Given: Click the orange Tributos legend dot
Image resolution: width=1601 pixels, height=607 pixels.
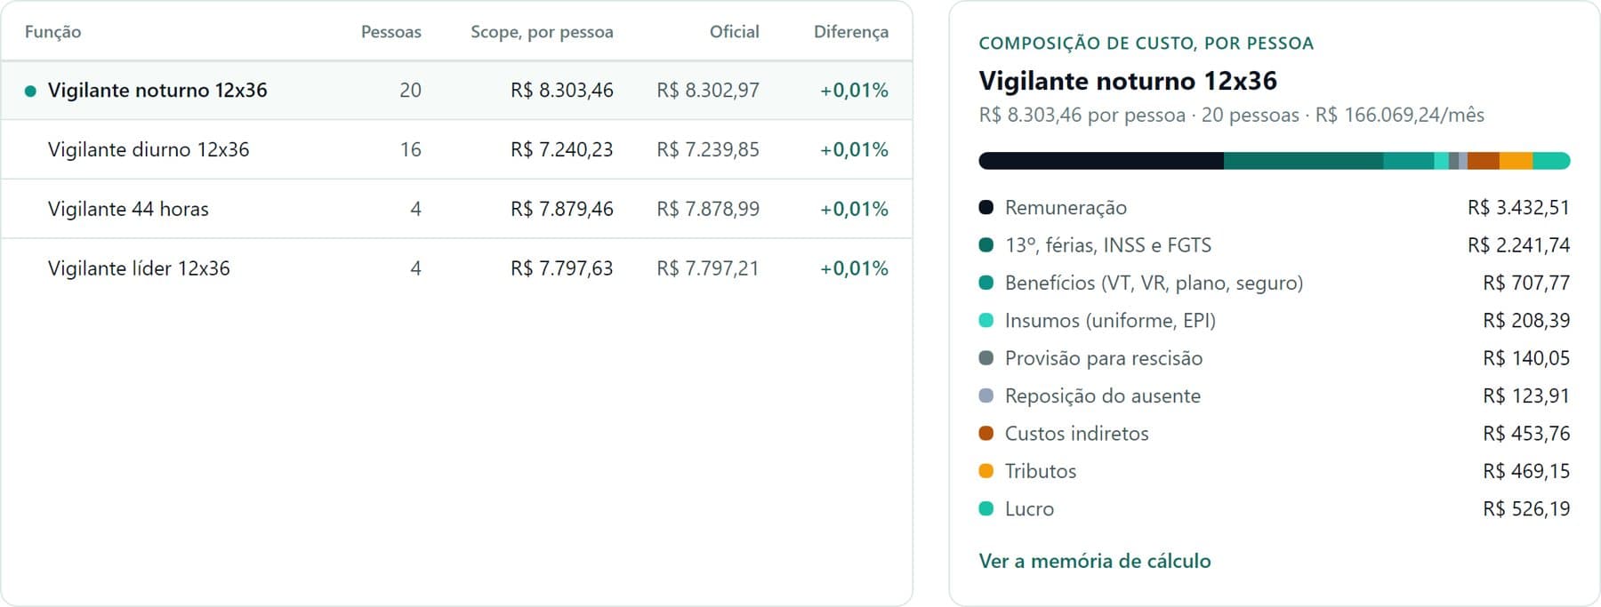Looking at the screenshot, I should [986, 471].
